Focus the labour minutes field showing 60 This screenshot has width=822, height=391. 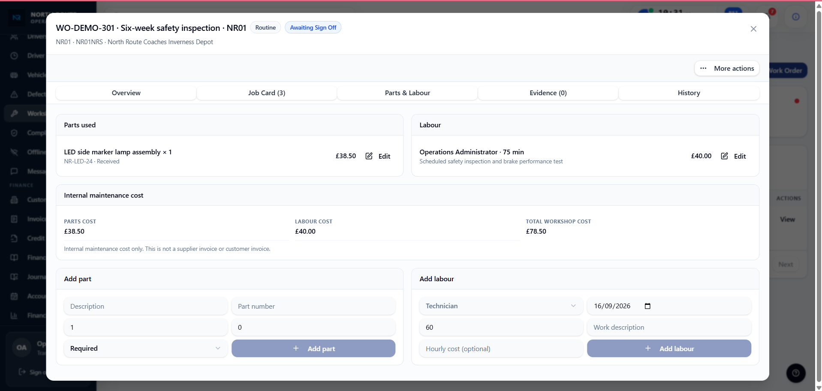[501, 327]
